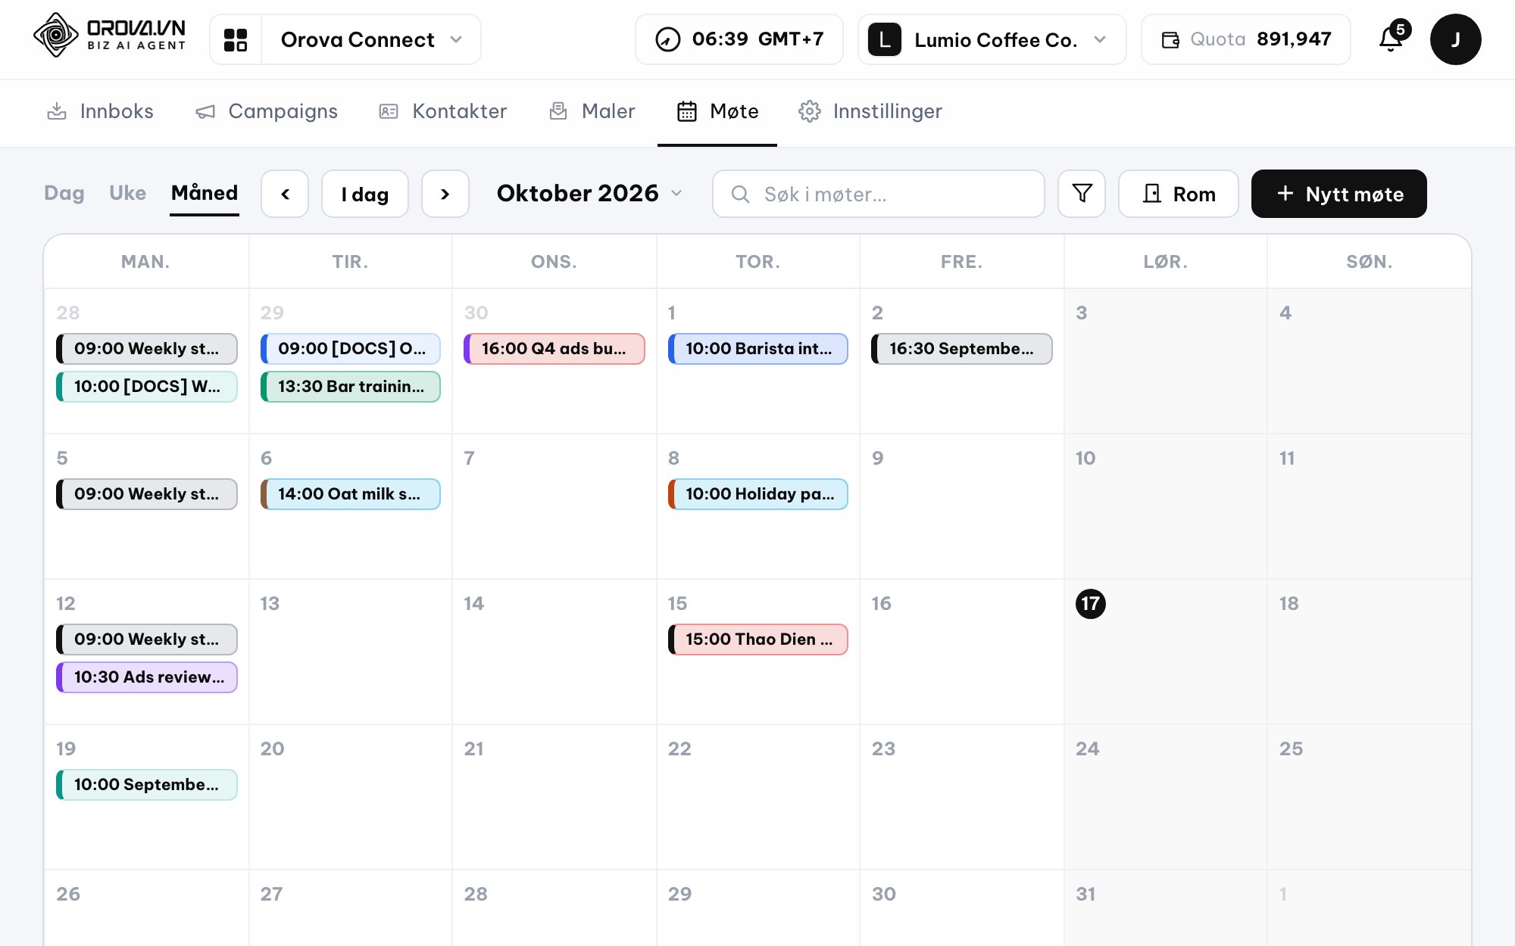Open the Innboks tab

100,111
